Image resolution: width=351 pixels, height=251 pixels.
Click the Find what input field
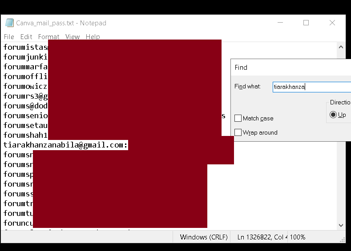coord(312,87)
